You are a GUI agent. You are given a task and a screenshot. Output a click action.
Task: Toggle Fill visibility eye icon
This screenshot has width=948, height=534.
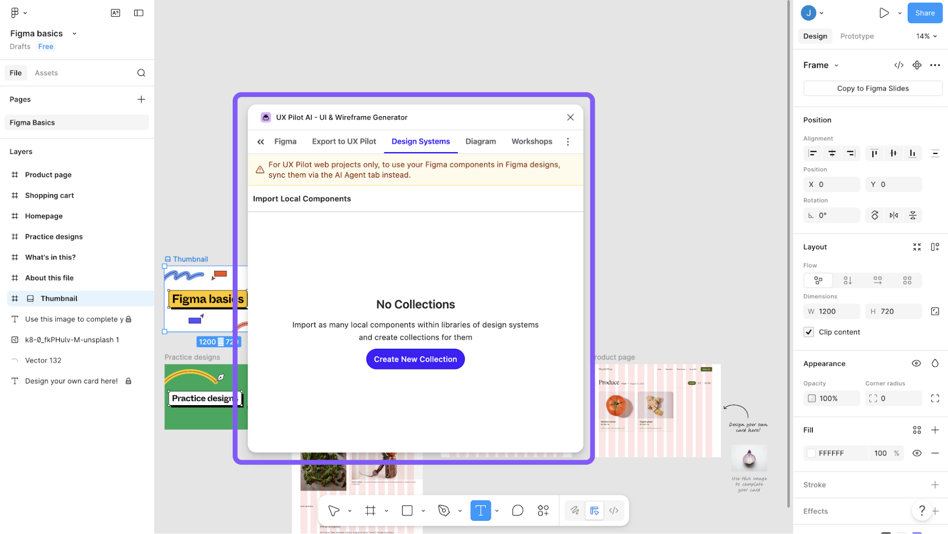(x=917, y=453)
